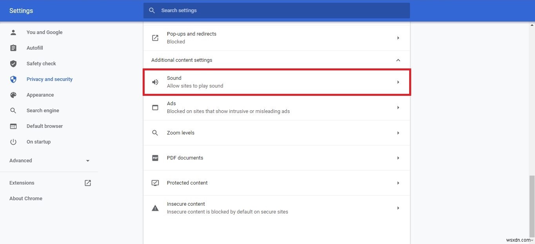Click the Safety check shield icon
Image resolution: width=535 pixels, height=244 pixels.
tap(13, 63)
